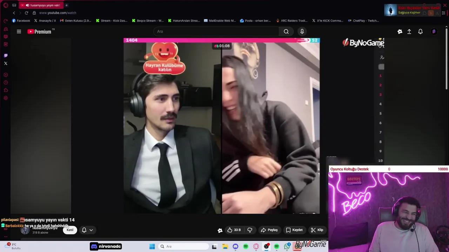This screenshot has width=449, height=252.
Task: Open first Spotify taskbar icon
Action: point(246,246)
